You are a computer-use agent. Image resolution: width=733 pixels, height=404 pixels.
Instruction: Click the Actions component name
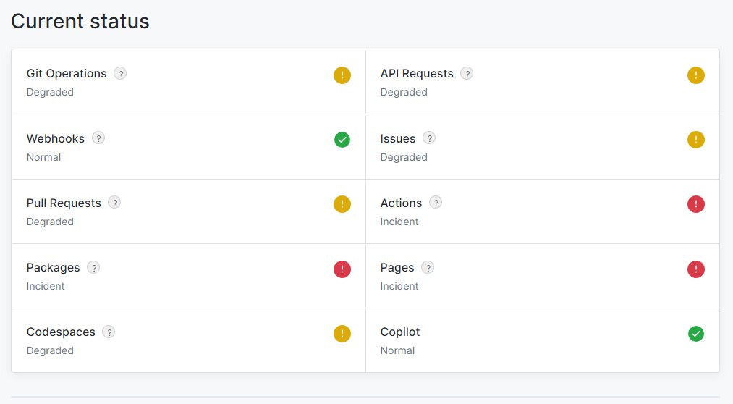pos(401,203)
